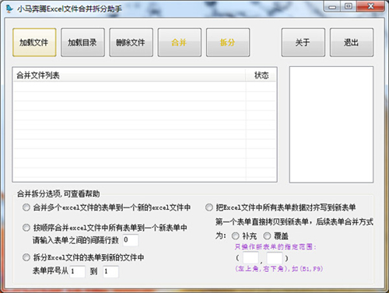Click the 只操作新表单的指定范围 label
The image size is (389, 293).
275,247
